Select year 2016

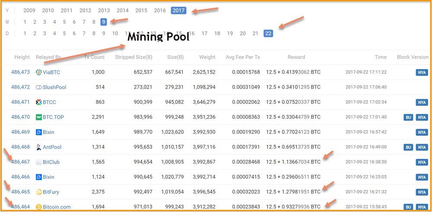tap(160, 10)
